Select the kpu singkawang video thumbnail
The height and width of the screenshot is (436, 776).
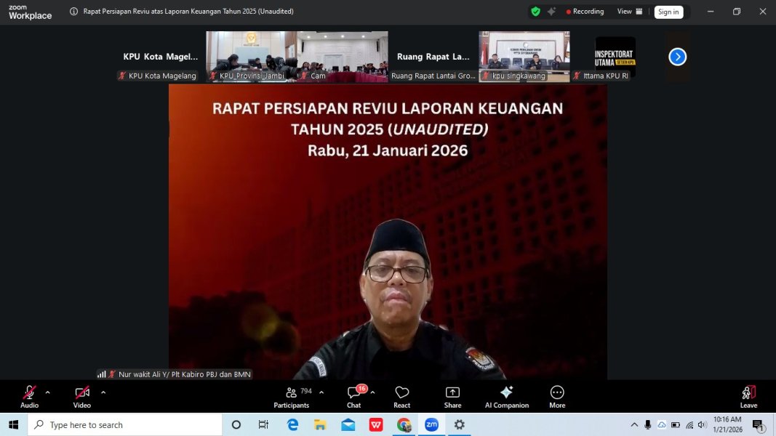(x=524, y=56)
